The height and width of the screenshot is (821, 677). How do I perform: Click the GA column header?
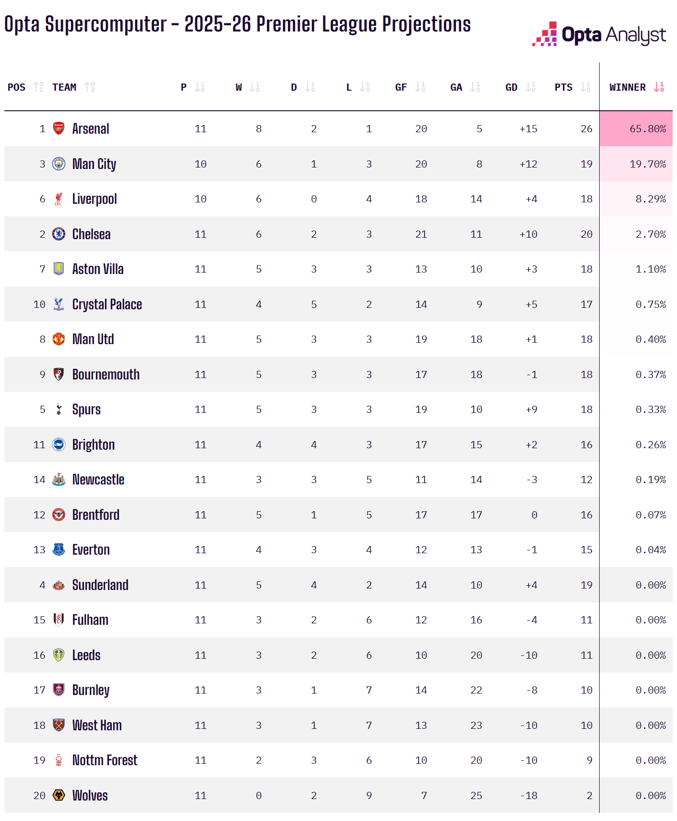[x=456, y=87]
